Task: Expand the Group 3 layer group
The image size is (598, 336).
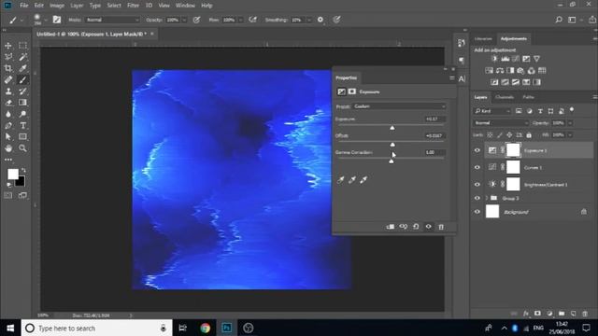Action: click(487, 198)
